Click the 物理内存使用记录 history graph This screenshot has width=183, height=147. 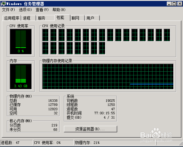108,77
